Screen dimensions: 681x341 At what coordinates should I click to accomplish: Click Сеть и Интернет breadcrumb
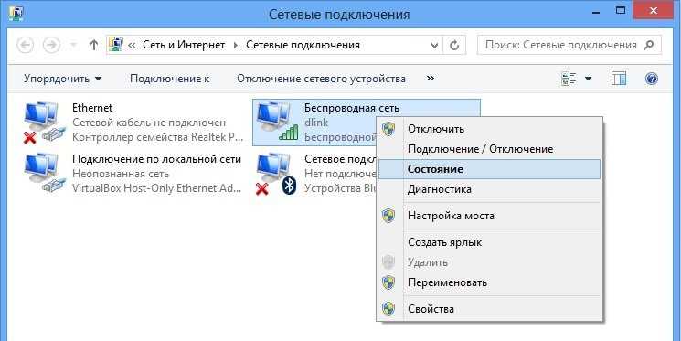tap(184, 45)
